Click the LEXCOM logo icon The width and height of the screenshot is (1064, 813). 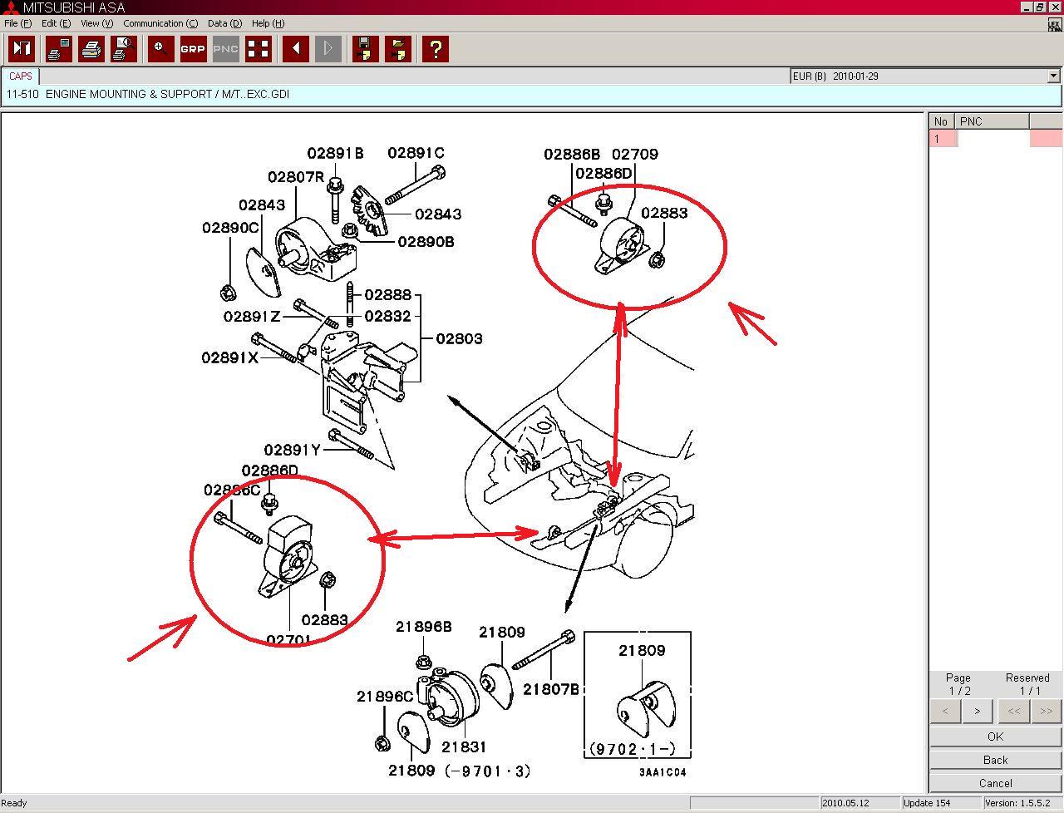coord(1054,25)
